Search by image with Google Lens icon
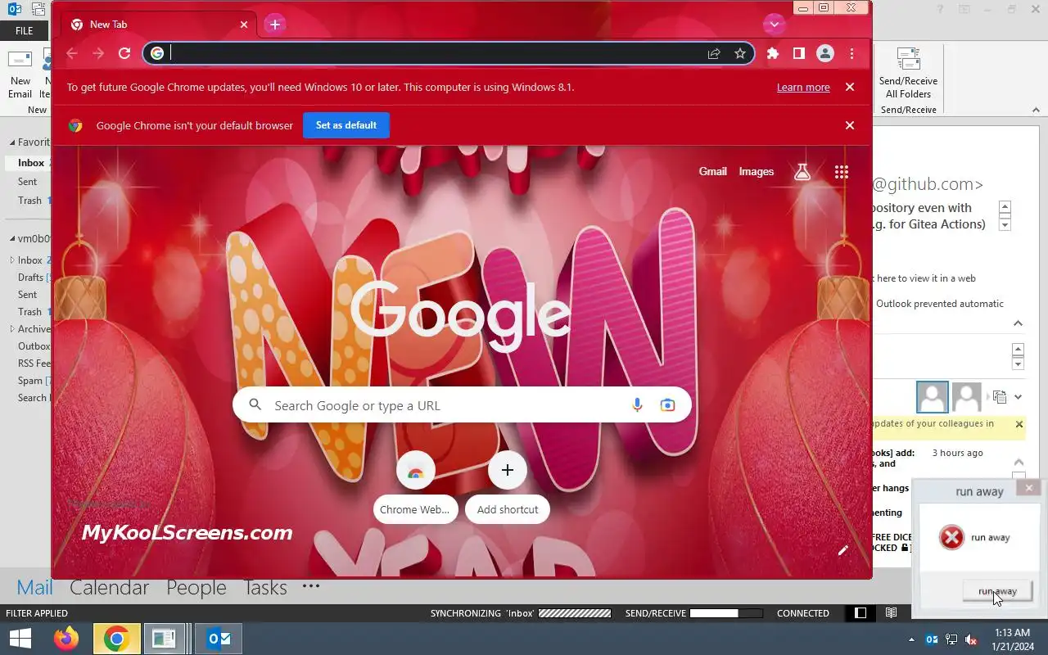Viewport: 1048px width, 655px height. (x=668, y=405)
